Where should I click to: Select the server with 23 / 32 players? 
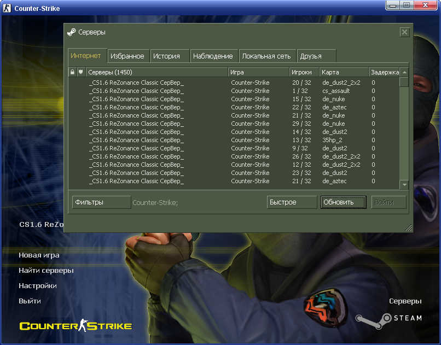(234, 173)
